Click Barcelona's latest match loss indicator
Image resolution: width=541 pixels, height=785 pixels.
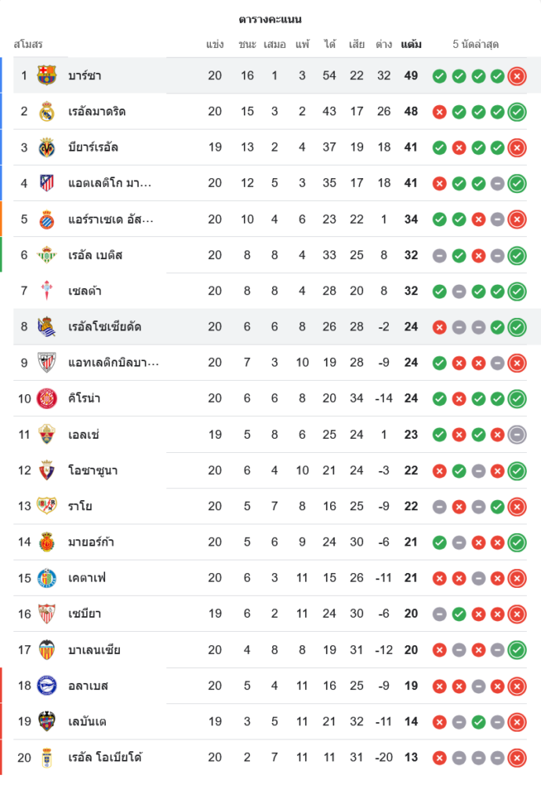517,76
